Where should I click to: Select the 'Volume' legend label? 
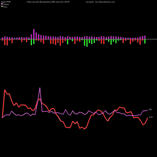pyautogui.click(x=6, y=4)
